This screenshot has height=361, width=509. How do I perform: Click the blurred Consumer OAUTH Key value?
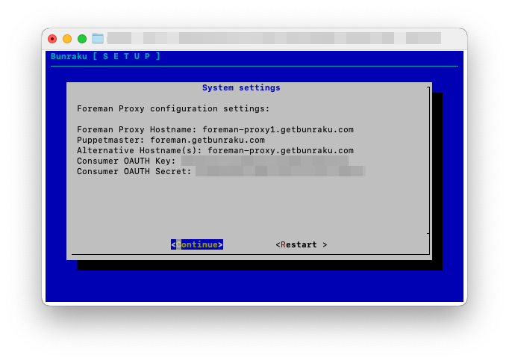pos(264,161)
